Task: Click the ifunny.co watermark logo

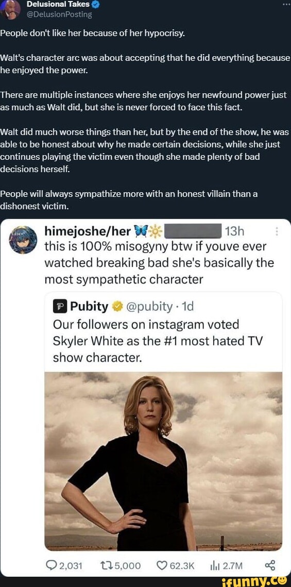Action: (255, 581)
